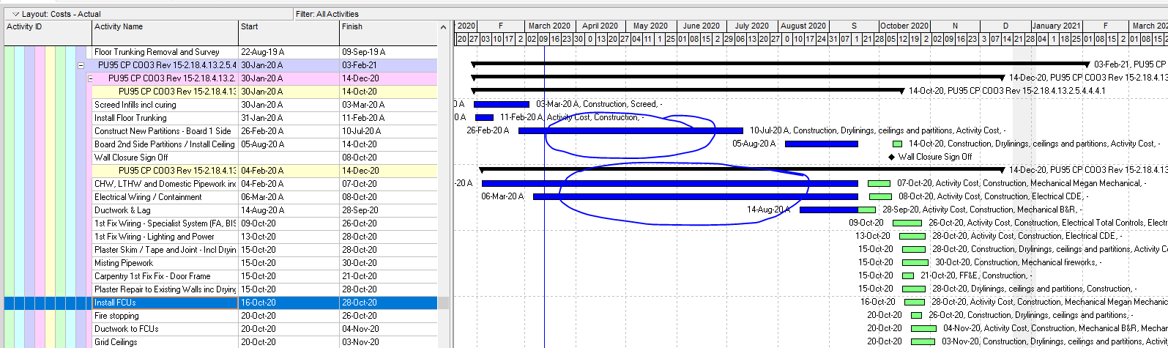
Task: Open the Layout: Costs - Actual dropdown chevron
Action: click(x=15, y=14)
